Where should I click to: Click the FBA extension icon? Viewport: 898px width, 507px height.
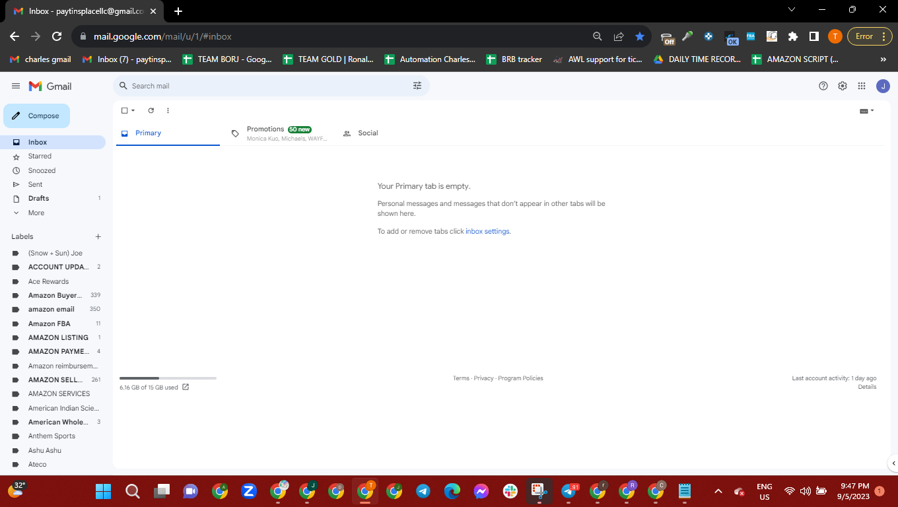751,36
